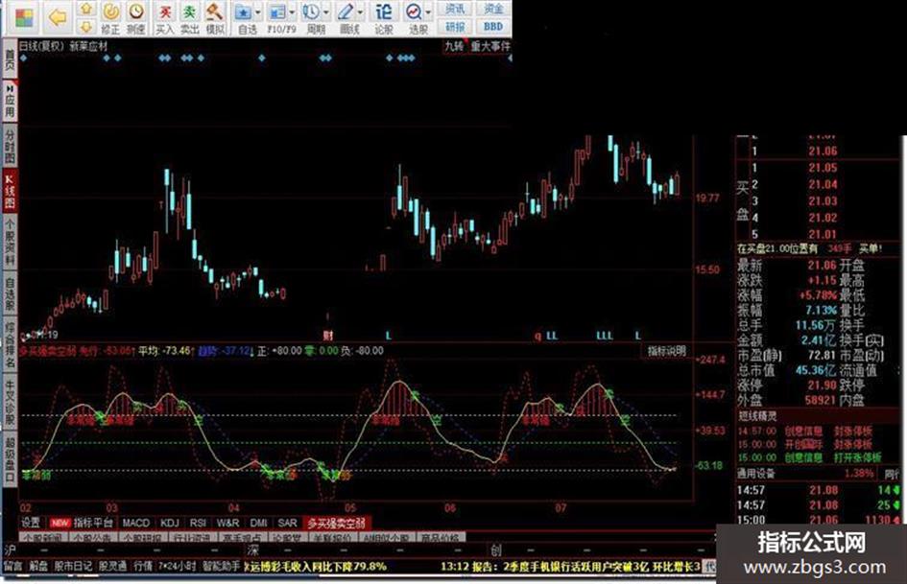The height and width of the screenshot is (584, 907).
Task: Switch to the RSI indicator tab
Action: pyautogui.click(x=198, y=523)
